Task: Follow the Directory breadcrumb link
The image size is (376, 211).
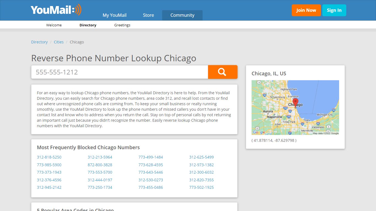Action: [x=39, y=42]
